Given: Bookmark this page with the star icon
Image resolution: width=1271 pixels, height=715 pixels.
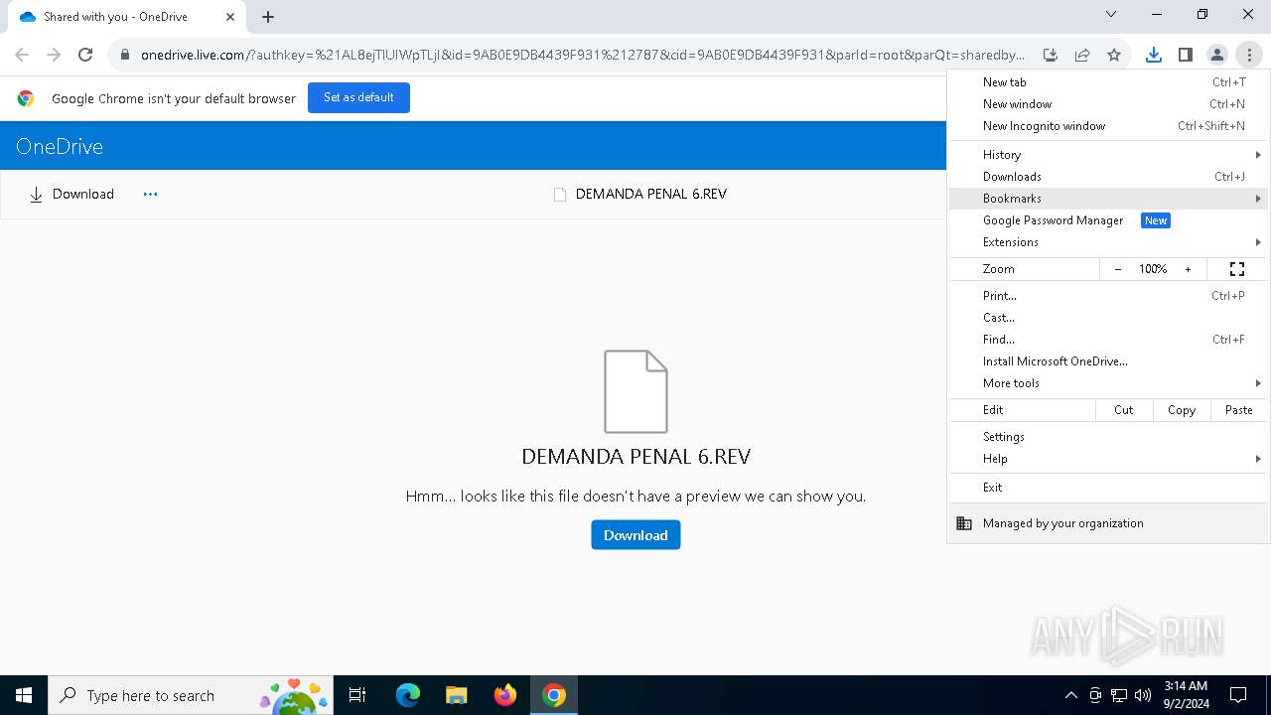Looking at the screenshot, I should [1114, 55].
